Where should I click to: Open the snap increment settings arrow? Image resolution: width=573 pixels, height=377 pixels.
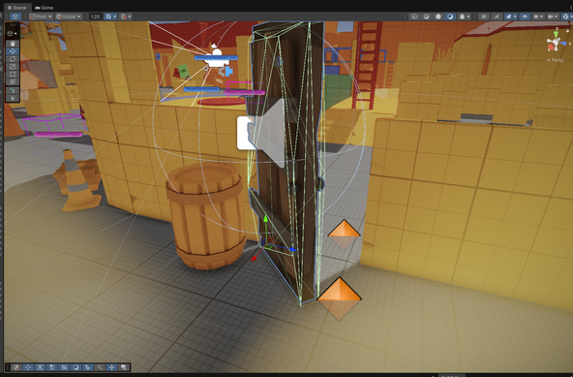130,16
